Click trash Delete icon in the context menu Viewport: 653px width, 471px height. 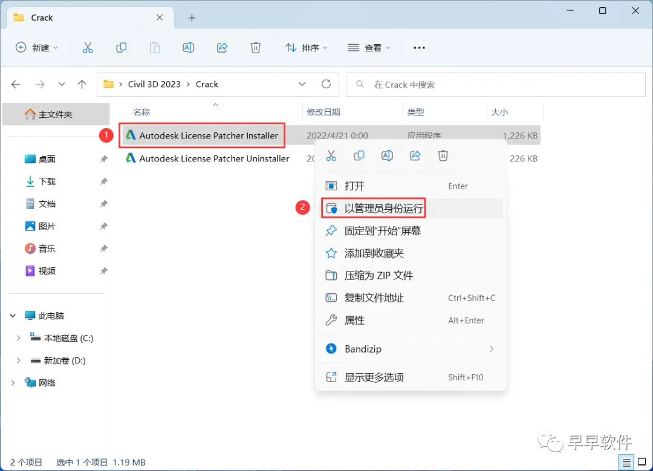tap(443, 156)
